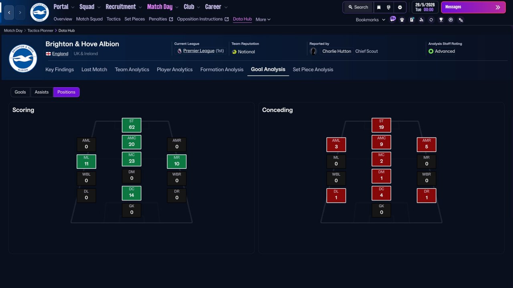Click the circular refresh arrows icon
This screenshot has height=288, width=513.
(431, 20)
